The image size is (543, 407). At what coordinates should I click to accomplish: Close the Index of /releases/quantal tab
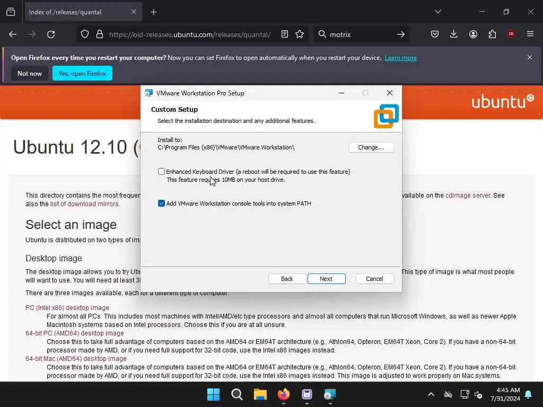(134, 12)
